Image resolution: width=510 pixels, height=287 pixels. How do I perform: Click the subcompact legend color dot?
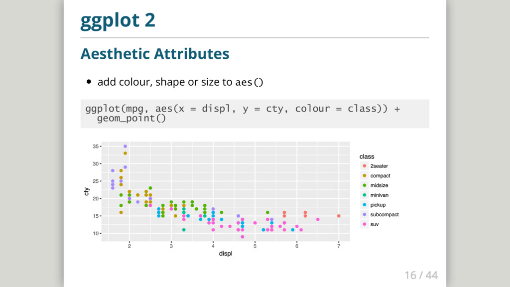365,214
